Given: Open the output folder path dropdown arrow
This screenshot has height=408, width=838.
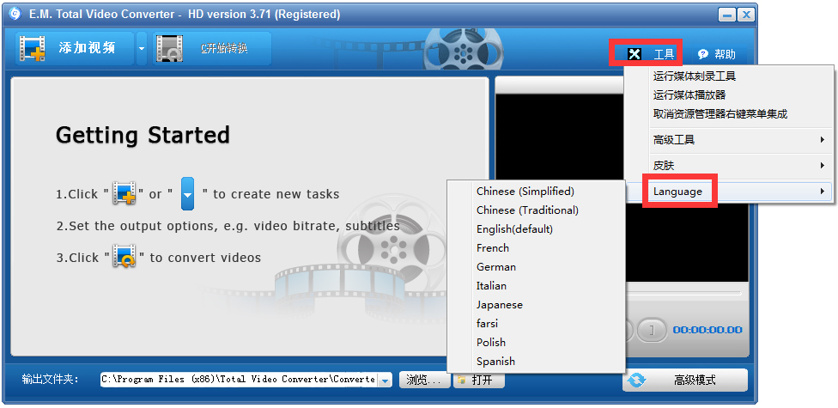Looking at the screenshot, I should click(x=385, y=381).
